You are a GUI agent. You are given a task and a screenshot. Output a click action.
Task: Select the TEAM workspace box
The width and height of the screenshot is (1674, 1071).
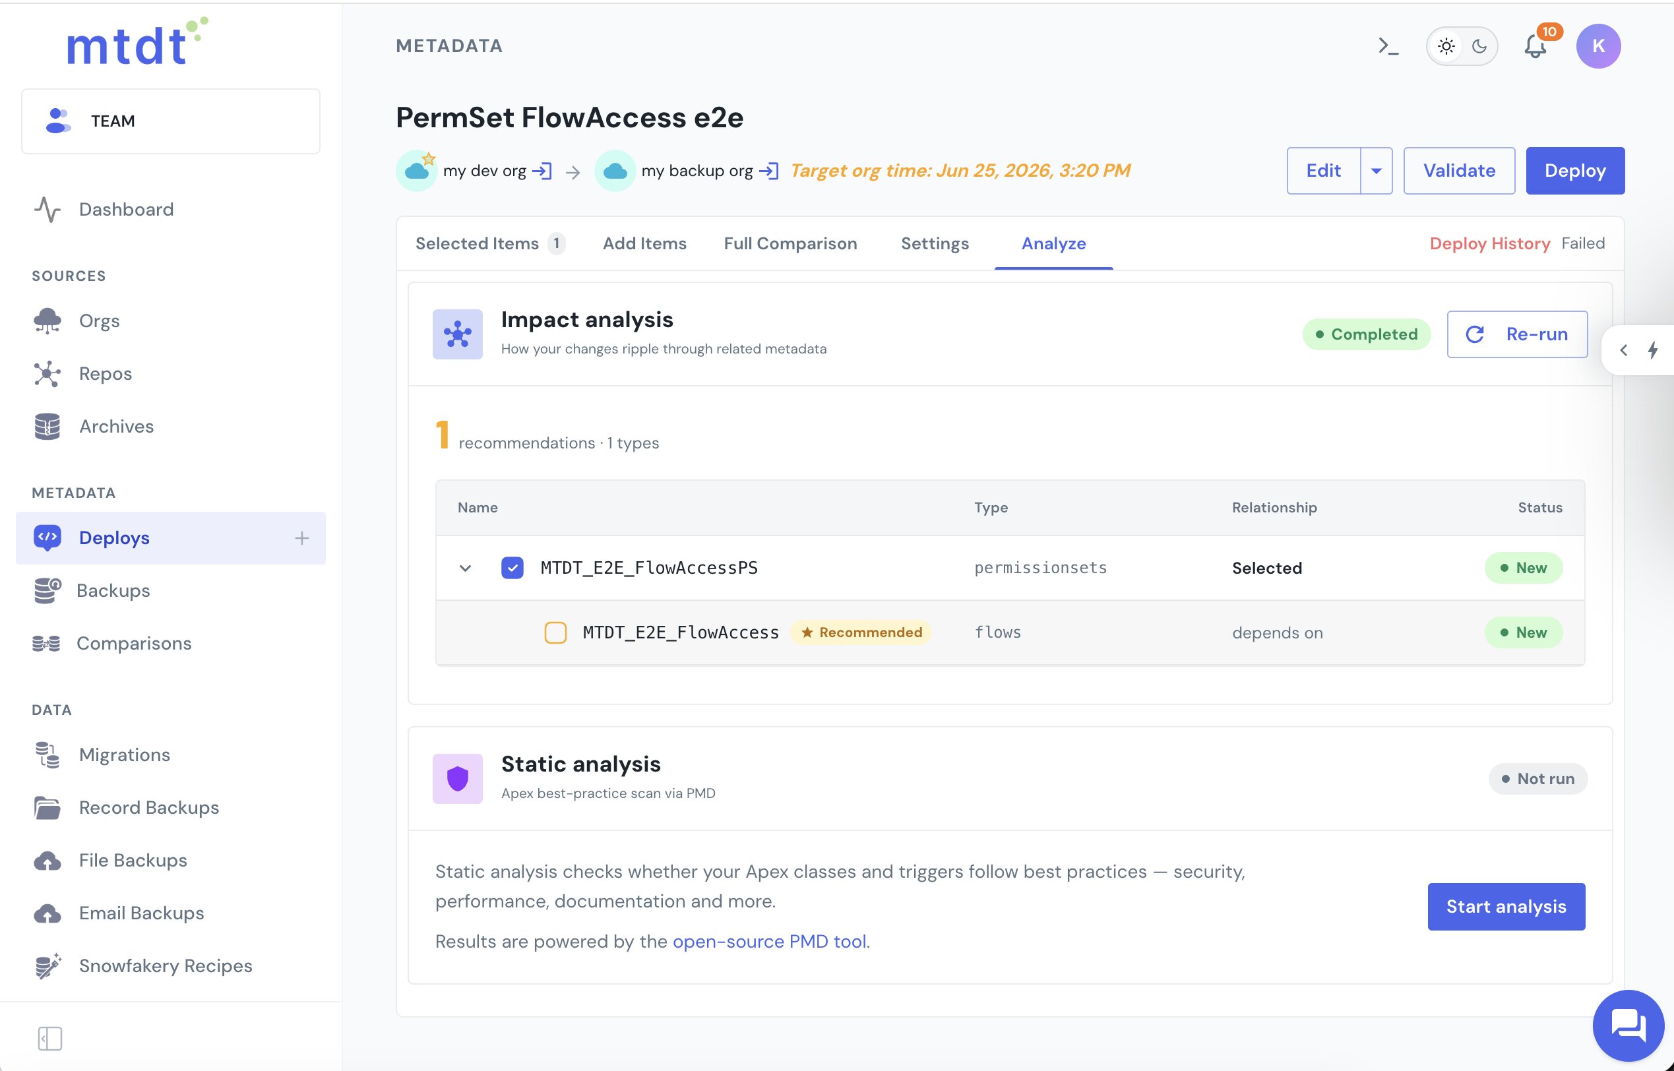170,121
